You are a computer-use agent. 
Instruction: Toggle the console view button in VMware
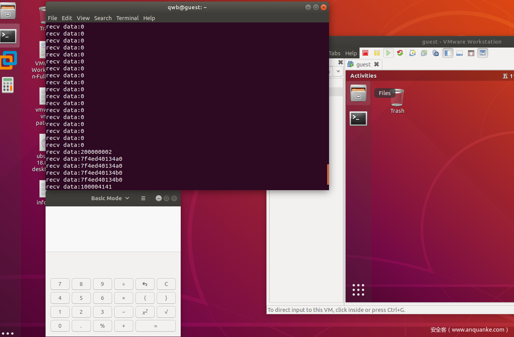[x=483, y=53]
